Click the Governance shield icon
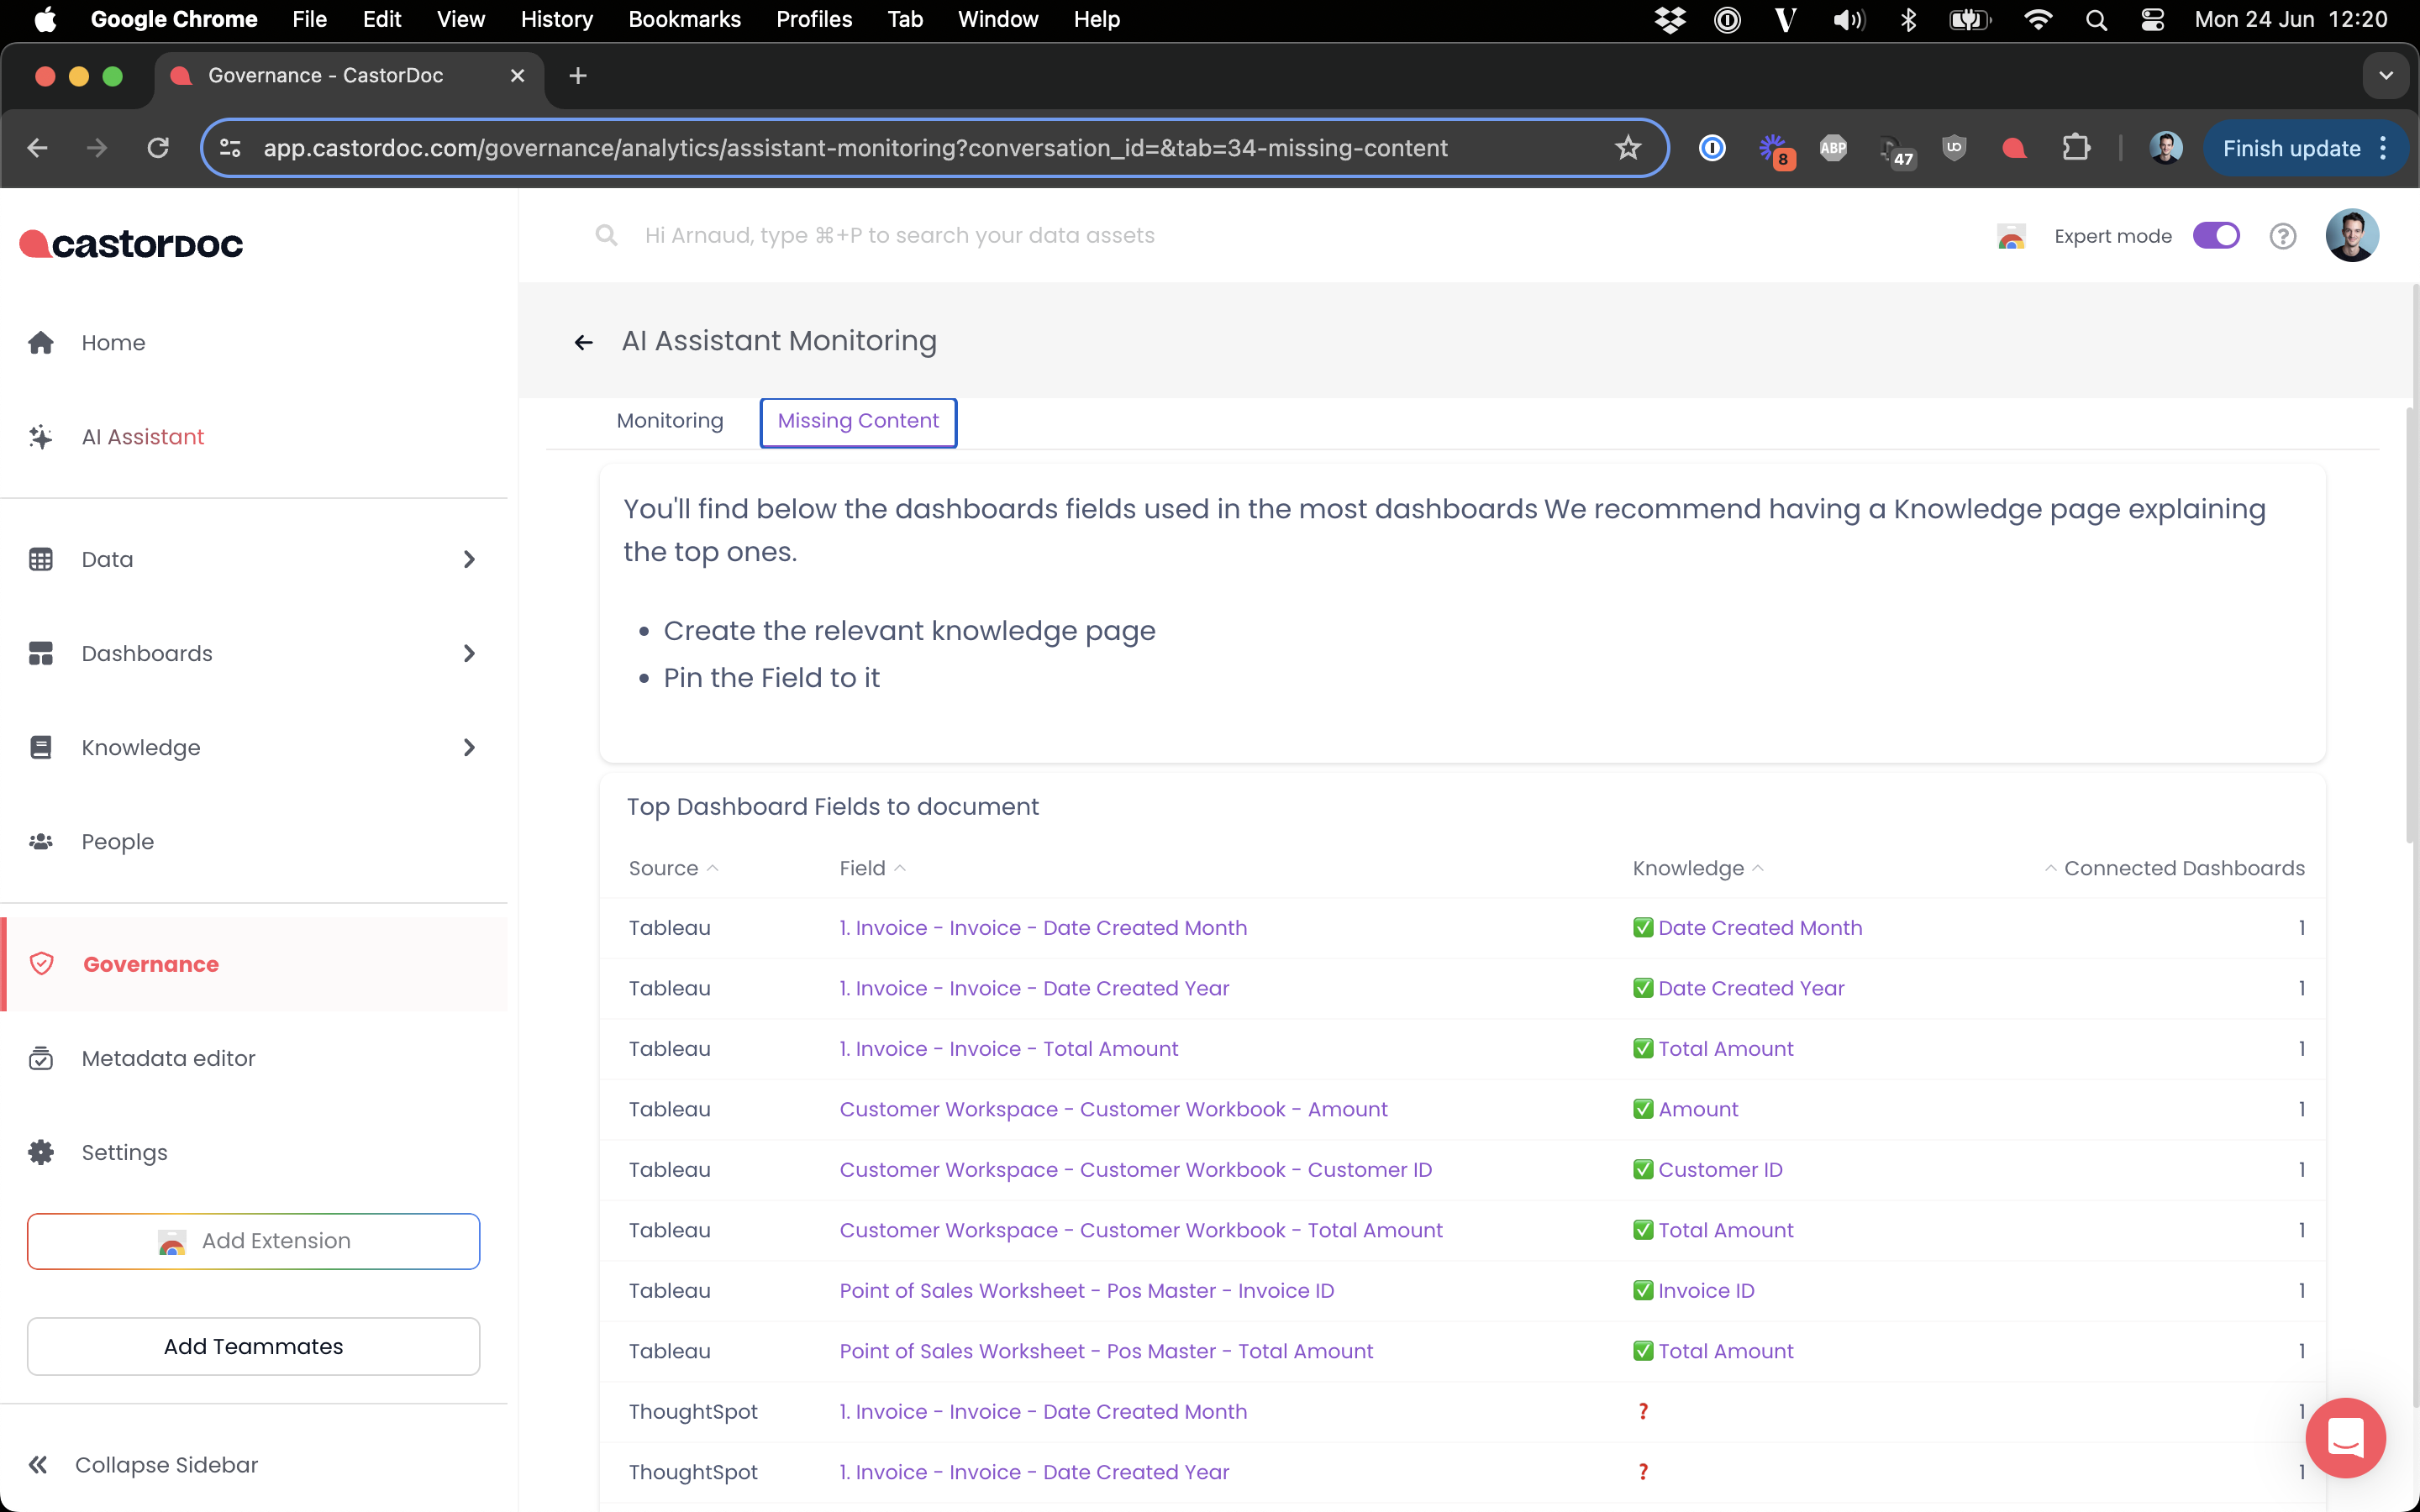This screenshot has height=1512, width=2420. click(41, 964)
